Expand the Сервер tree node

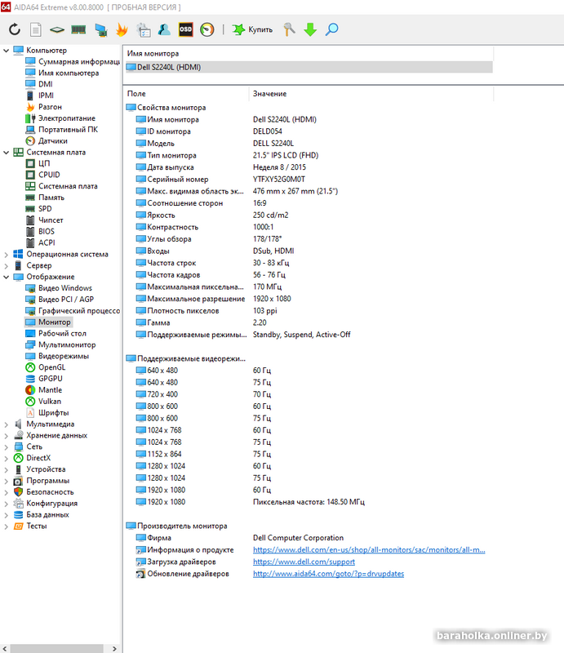pyautogui.click(x=6, y=266)
